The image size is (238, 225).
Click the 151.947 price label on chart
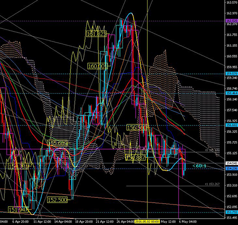point(18,210)
